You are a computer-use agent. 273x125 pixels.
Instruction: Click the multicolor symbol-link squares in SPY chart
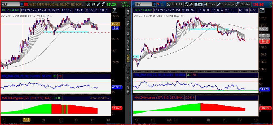(158, 4)
